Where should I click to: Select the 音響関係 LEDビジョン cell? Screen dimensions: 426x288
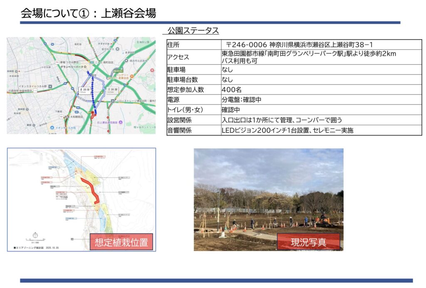321,130
